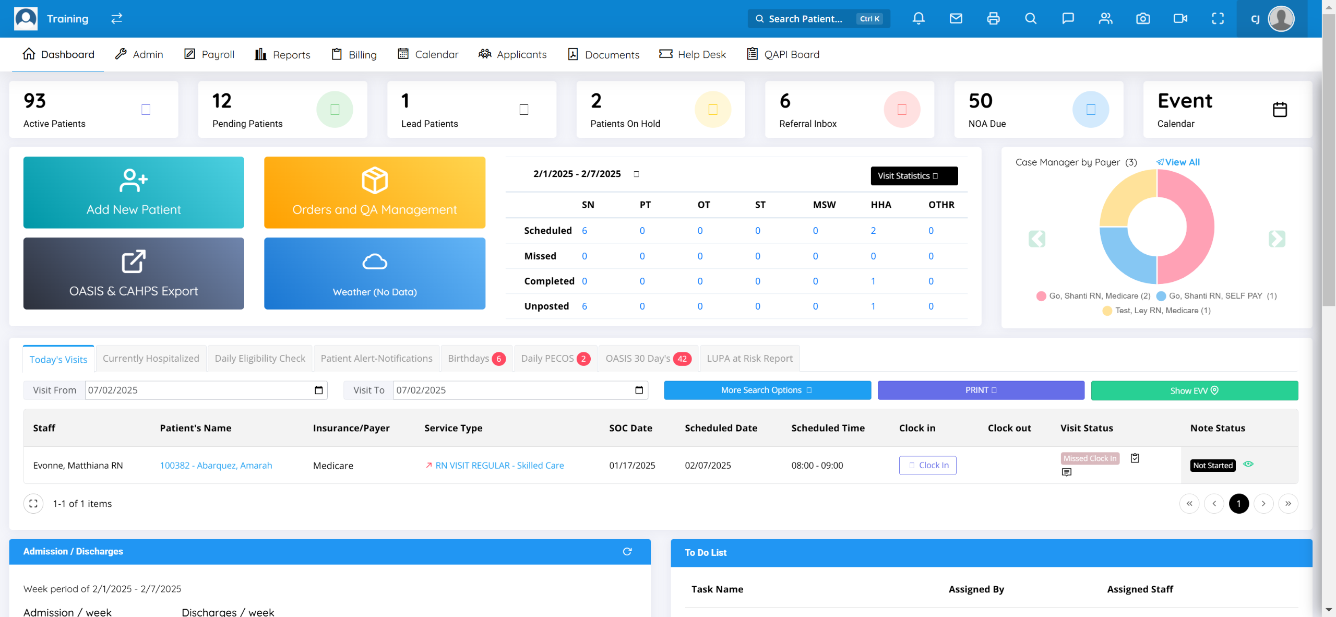Click the switch arrows beside Training

[116, 19]
